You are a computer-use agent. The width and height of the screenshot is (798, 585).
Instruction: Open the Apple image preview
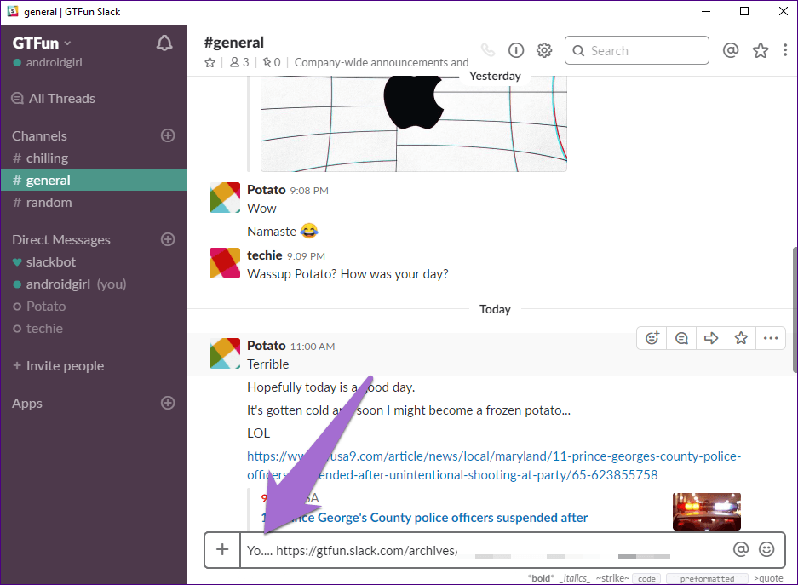click(x=414, y=123)
